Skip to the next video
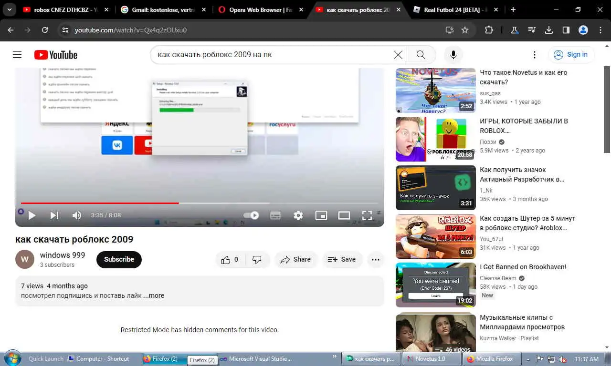Image resolution: width=611 pixels, height=366 pixels. pos(54,215)
